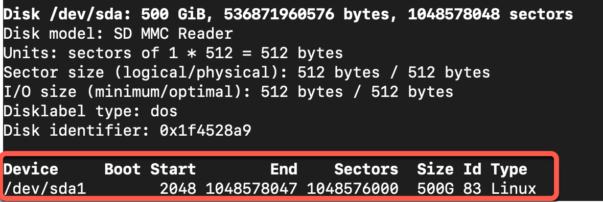This screenshot has height=202, width=603.
Task: Click the disk identifier 0x1f4528a9
Action: click(x=205, y=131)
